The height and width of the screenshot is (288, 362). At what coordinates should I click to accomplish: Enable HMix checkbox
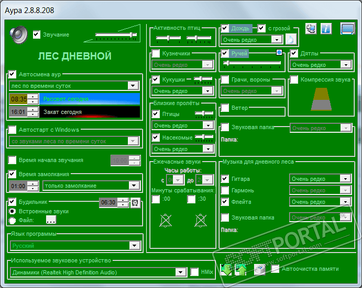pos(194,272)
